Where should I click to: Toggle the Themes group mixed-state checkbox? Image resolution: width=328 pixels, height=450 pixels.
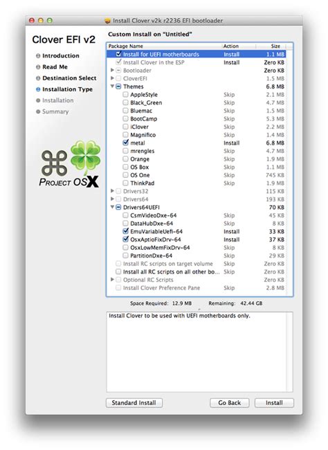tap(118, 87)
